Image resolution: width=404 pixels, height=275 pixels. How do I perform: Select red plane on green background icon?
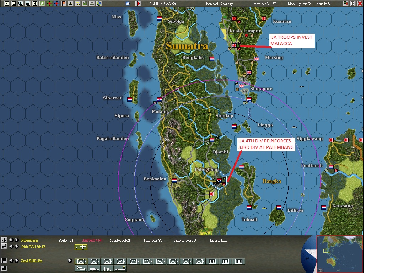tap(49, 3)
